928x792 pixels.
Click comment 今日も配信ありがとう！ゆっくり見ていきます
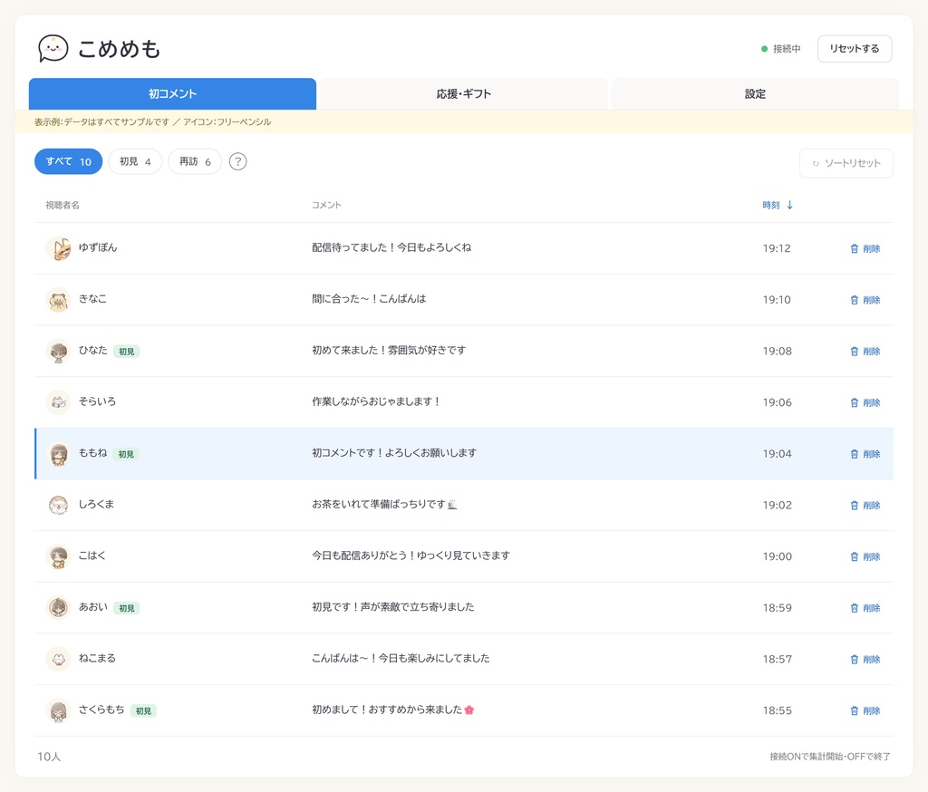click(x=411, y=555)
